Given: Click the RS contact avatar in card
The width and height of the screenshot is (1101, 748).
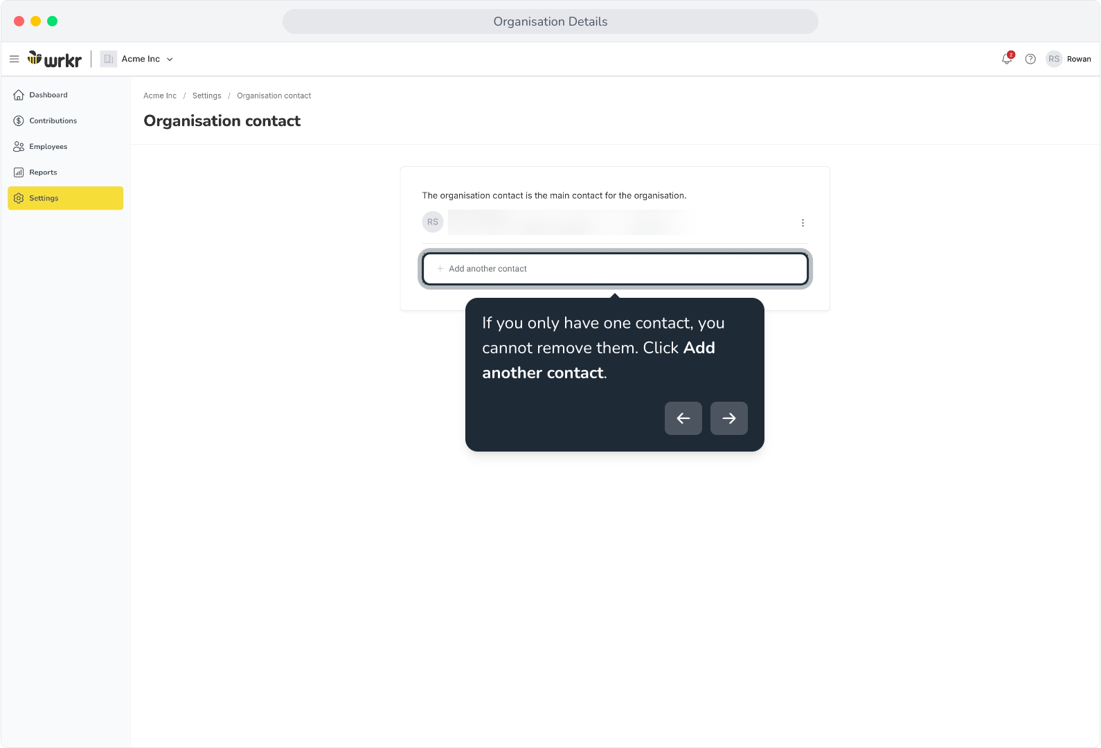Looking at the screenshot, I should [433, 222].
